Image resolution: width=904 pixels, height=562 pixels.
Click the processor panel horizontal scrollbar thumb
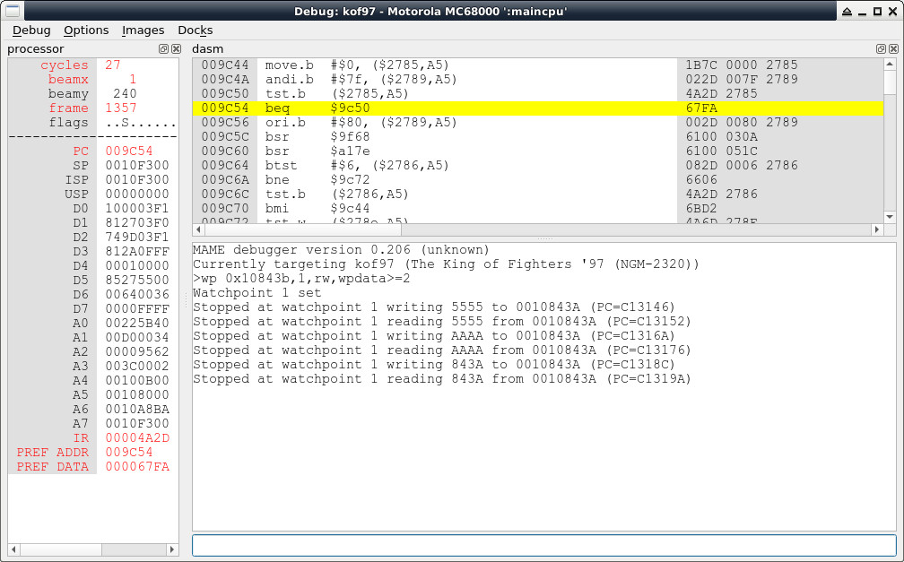[61, 549]
